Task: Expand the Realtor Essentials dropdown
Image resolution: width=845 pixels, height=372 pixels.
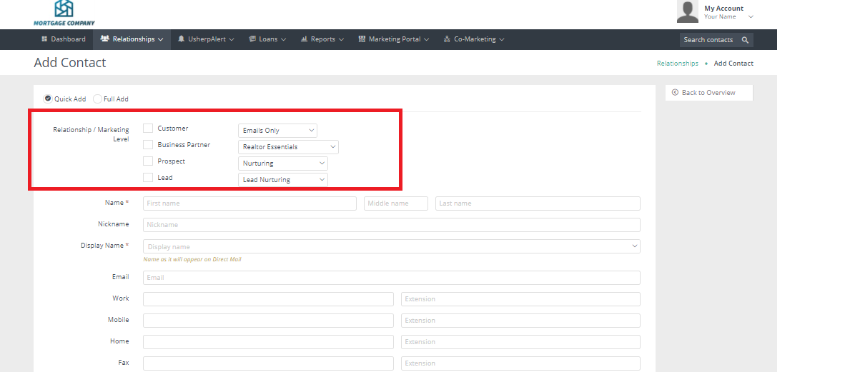Action: (x=288, y=147)
